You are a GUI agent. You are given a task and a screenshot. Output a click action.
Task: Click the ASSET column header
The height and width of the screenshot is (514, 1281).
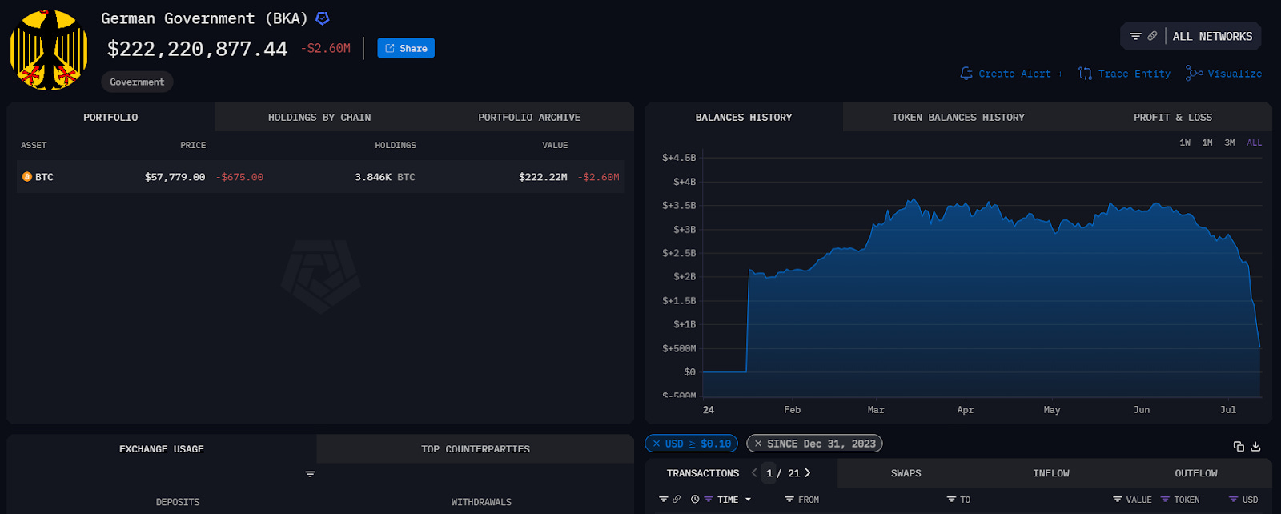[x=34, y=145]
